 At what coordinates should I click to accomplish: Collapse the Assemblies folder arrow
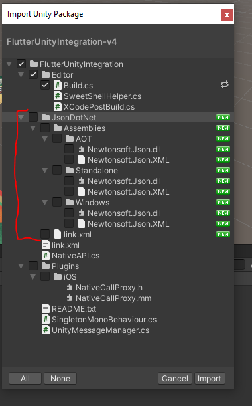coord(32,128)
